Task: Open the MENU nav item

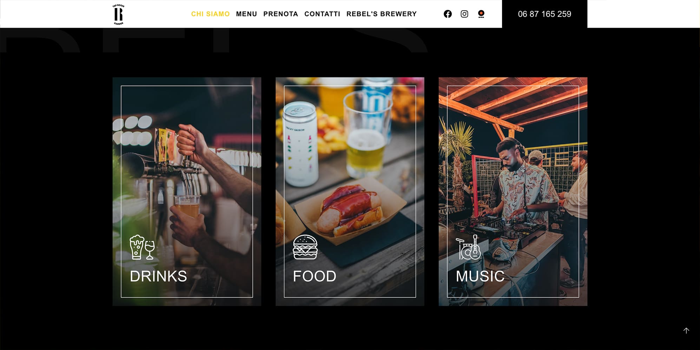Action: [x=246, y=14]
